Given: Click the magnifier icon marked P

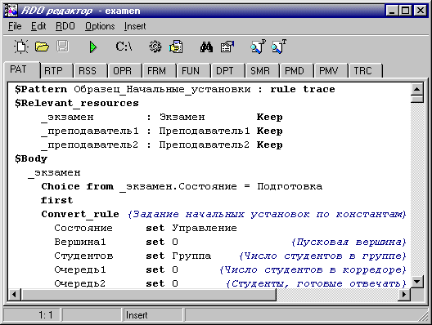Looking at the screenshot, I should [x=259, y=47].
